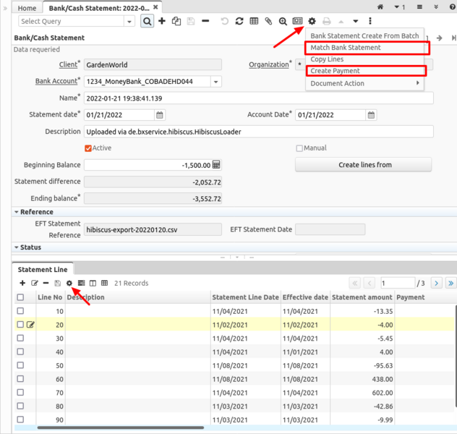
Task: Expand the Select Query dropdown
Action: coord(130,22)
